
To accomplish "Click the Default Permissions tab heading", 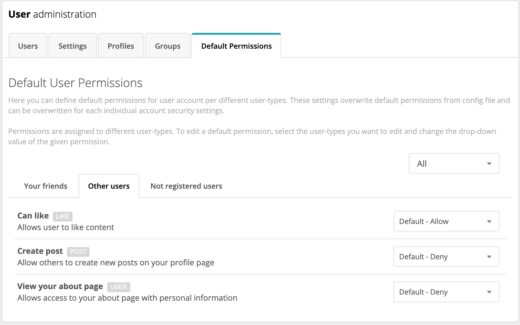I will [236, 46].
